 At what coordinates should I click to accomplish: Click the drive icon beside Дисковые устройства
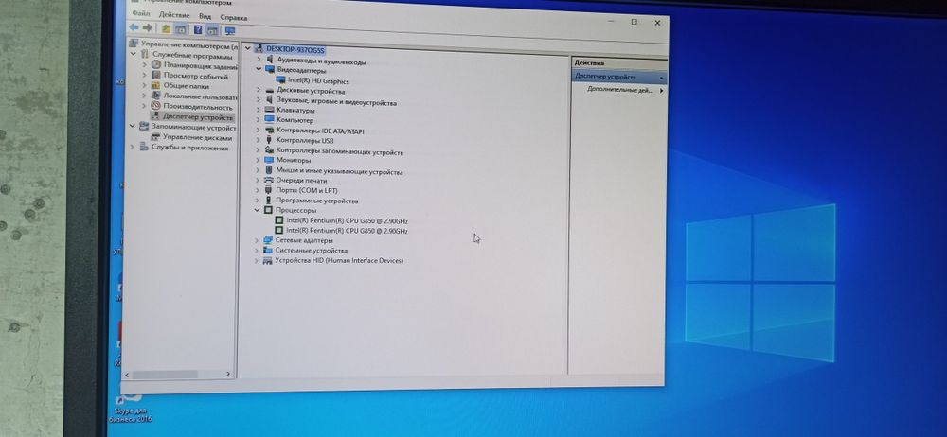[269, 90]
